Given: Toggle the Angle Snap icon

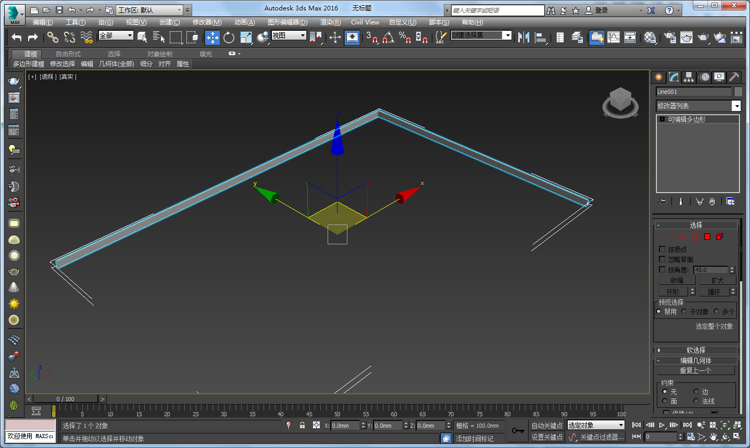Looking at the screenshot, I should click(389, 37).
